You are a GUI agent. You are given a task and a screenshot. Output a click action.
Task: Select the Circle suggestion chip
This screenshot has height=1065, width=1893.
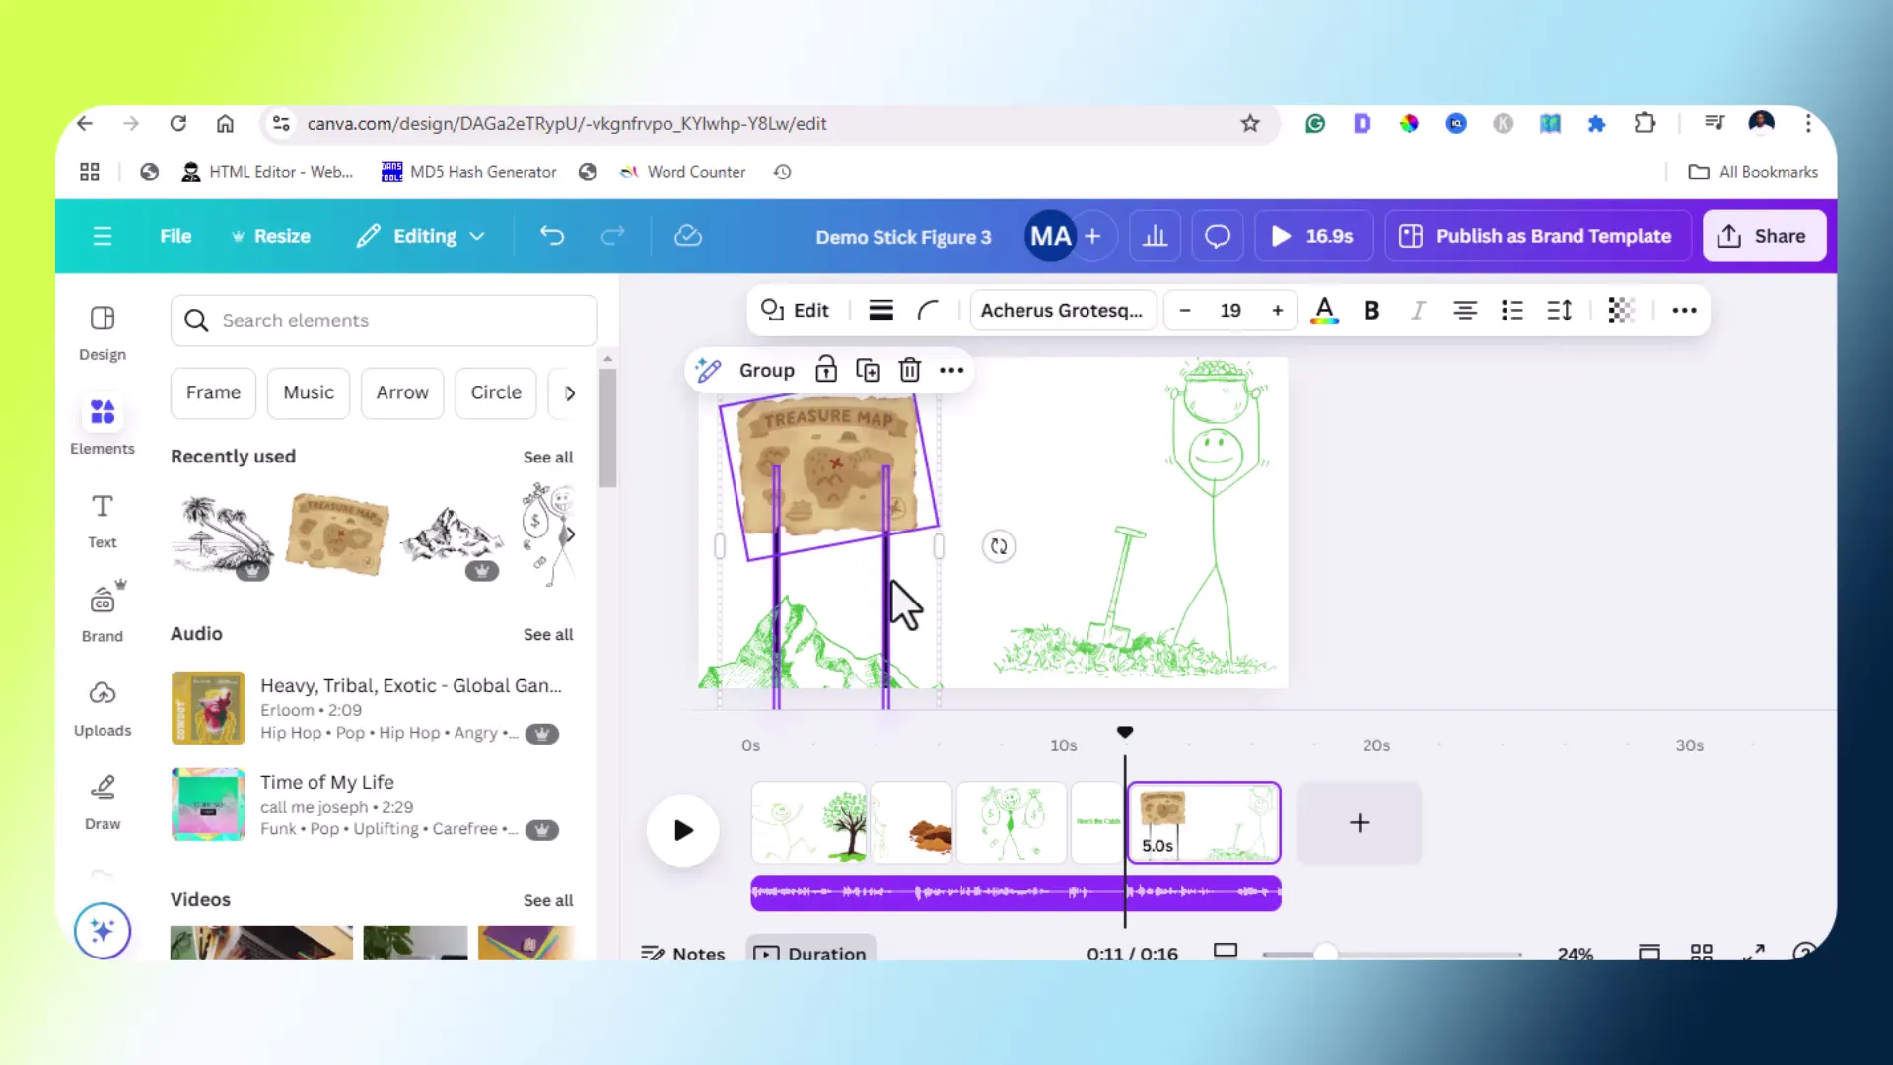[496, 392]
